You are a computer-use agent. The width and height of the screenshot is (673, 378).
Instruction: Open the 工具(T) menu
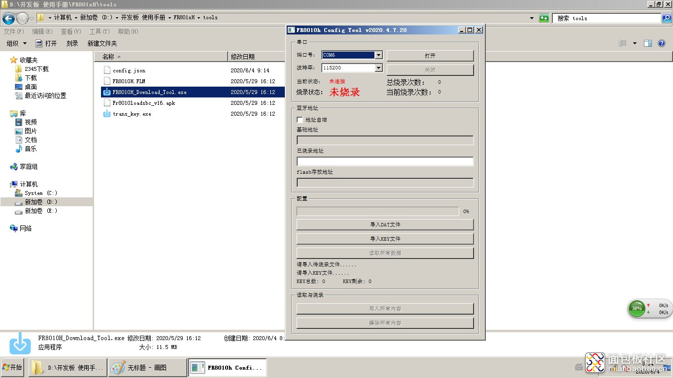point(100,31)
